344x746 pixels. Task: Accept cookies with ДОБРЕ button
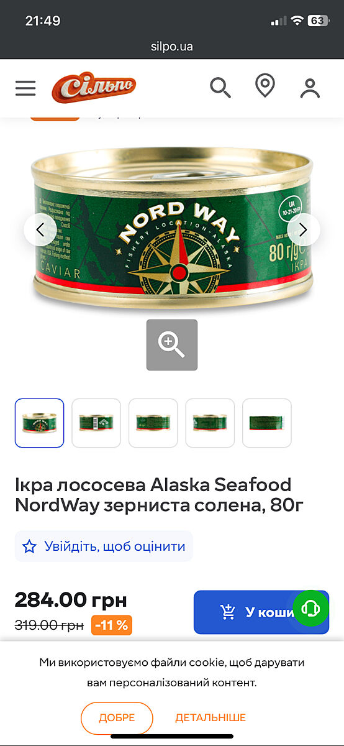click(x=117, y=718)
